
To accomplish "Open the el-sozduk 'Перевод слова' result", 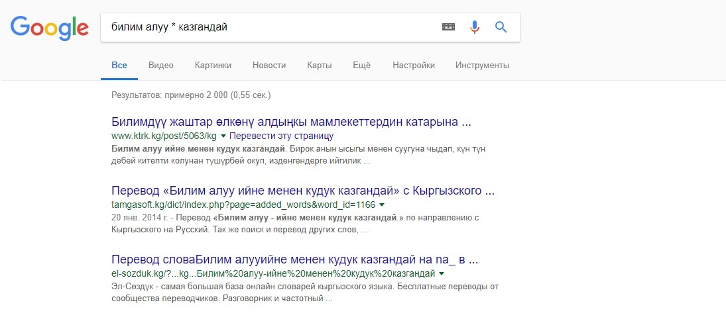I will click(x=294, y=259).
